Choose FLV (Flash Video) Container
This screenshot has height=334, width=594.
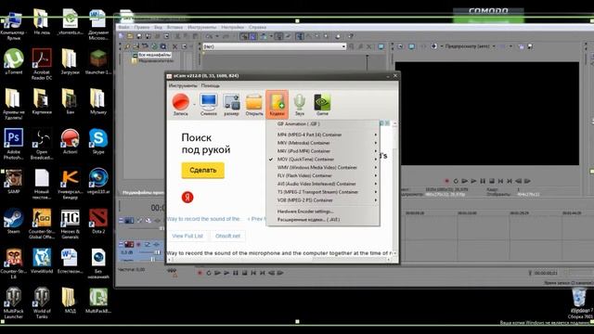click(323, 175)
